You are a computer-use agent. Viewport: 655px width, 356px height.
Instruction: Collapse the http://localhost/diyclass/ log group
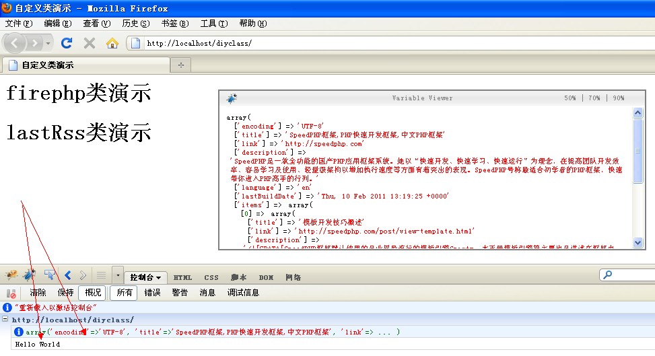click(5, 319)
